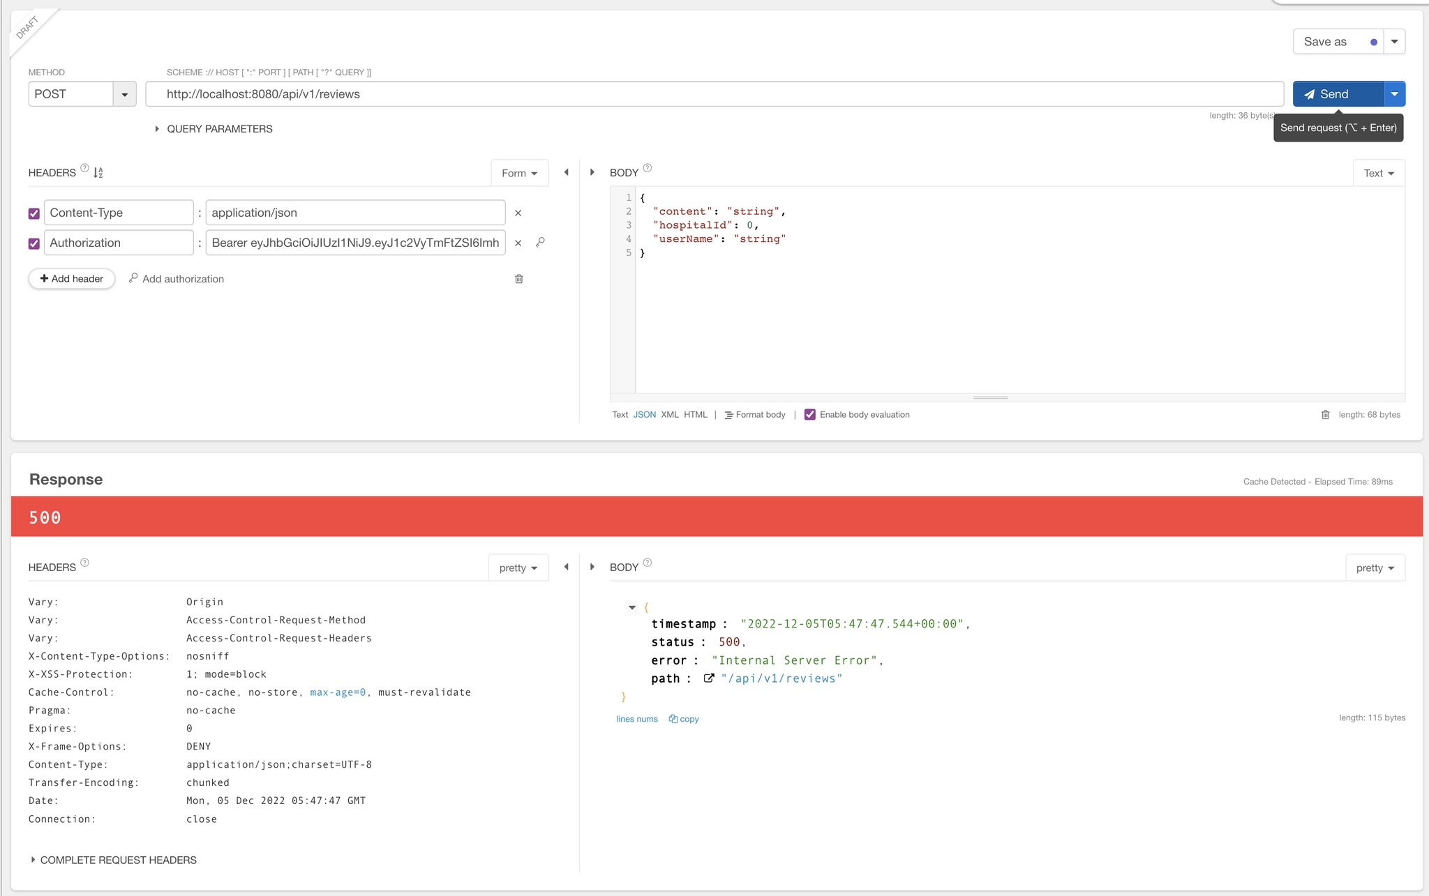The height and width of the screenshot is (896, 1429).
Task: Click the key icon beside Authorization value
Action: (x=540, y=243)
